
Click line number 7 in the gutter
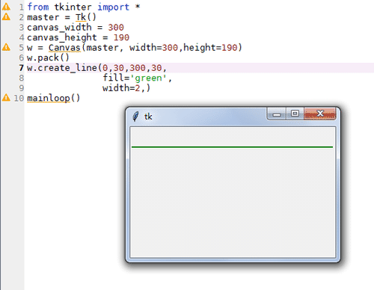22,68
